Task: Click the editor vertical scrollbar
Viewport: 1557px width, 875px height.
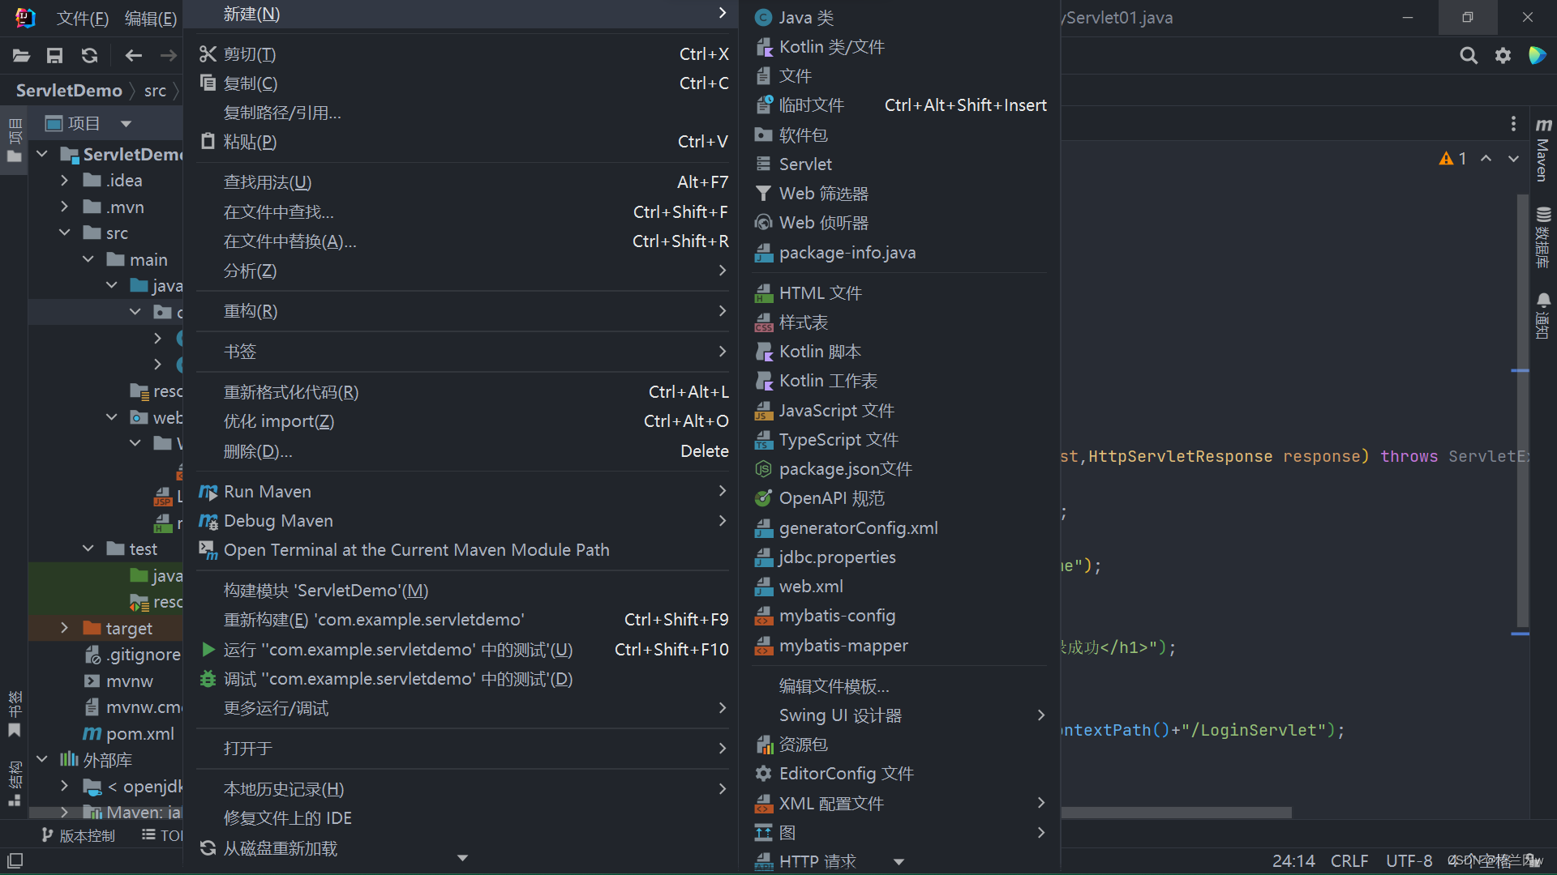Action: click(1522, 411)
